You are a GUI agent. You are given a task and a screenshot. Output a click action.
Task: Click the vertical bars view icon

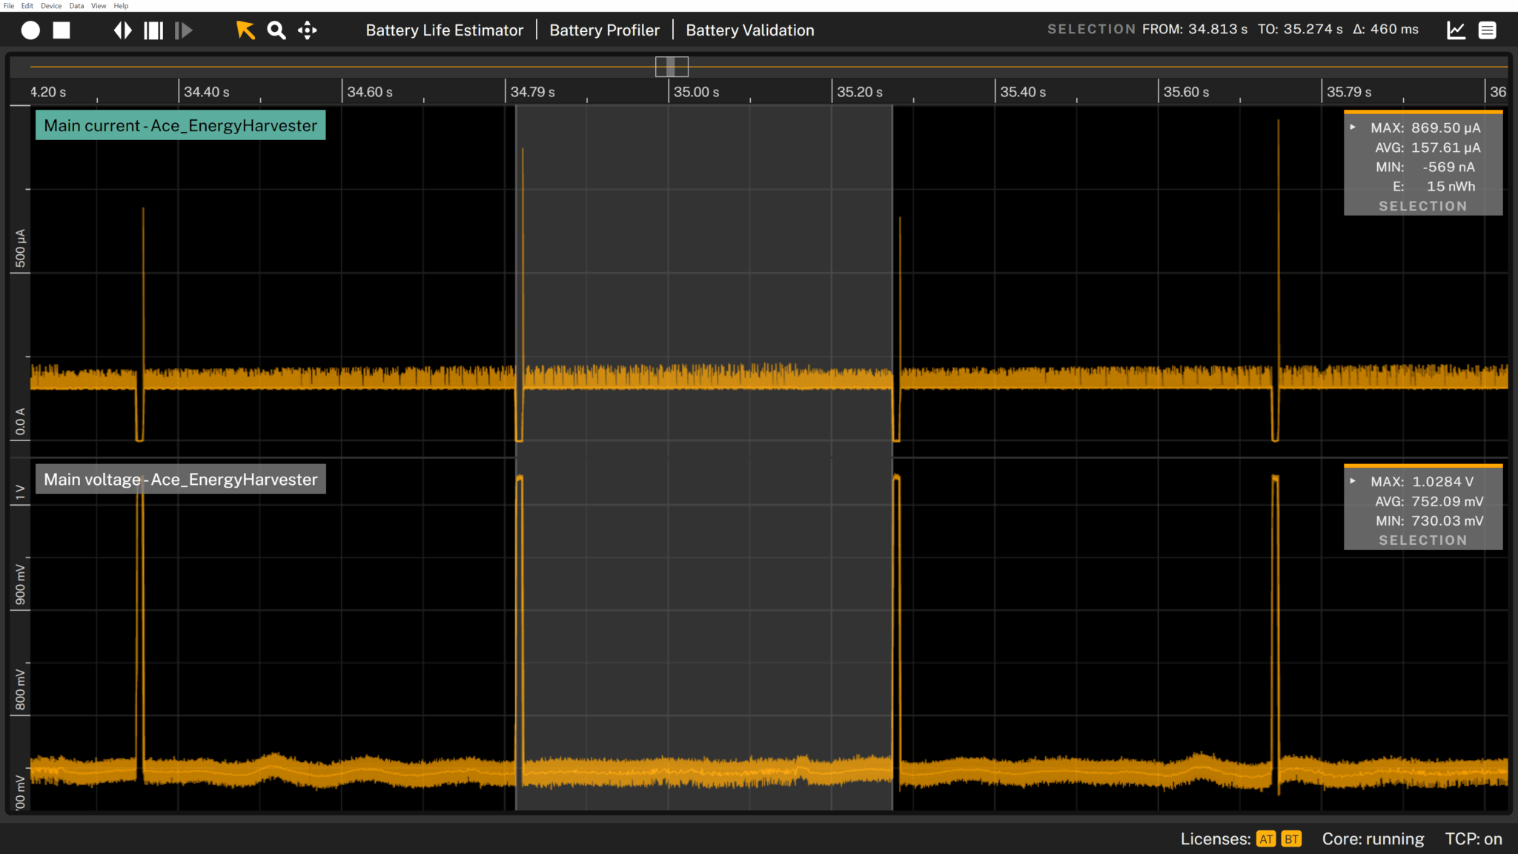(x=153, y=30)
